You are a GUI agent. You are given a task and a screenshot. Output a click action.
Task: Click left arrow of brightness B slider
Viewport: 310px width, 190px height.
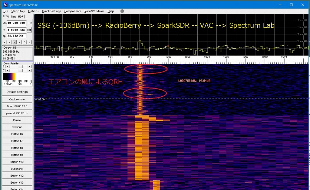pos(8,66)
